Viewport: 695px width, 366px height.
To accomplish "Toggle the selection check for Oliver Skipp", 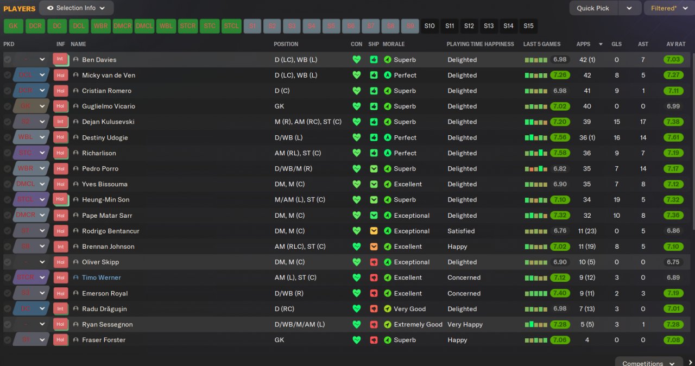I will [8, 262].
